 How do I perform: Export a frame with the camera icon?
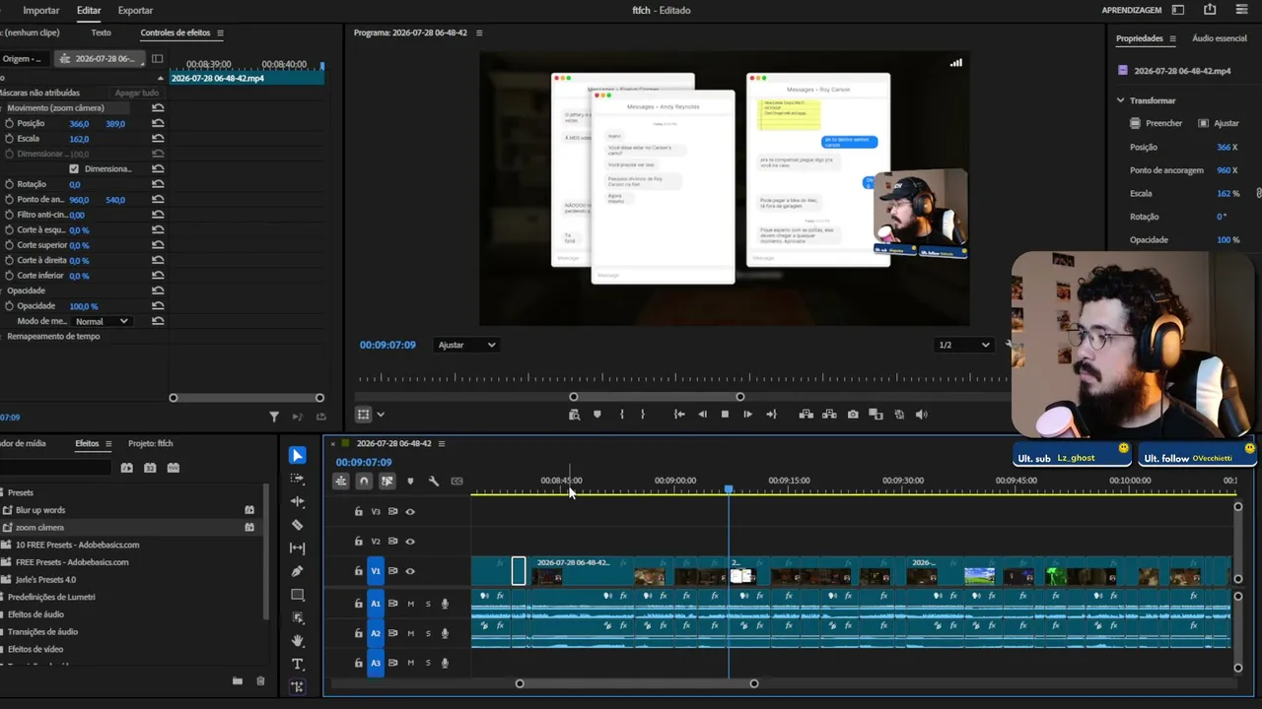[853, 415]
